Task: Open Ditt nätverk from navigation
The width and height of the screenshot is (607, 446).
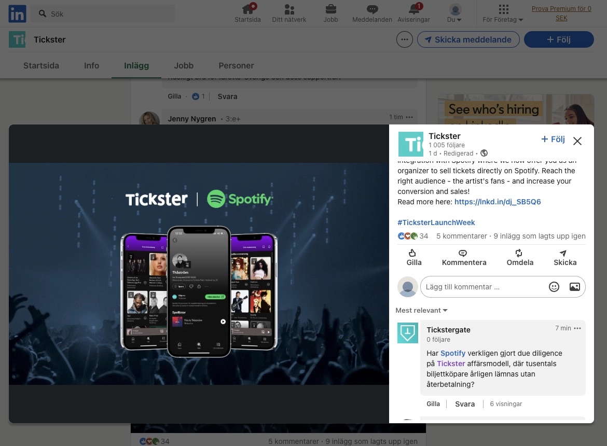Action: tap(289, 9)
